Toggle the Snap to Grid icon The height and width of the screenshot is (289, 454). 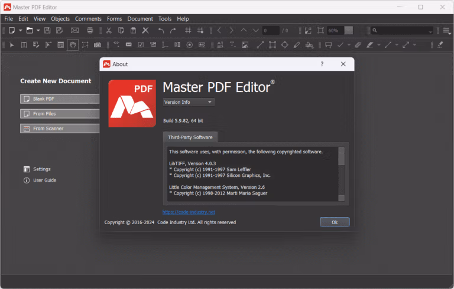(x=200, y=30)
